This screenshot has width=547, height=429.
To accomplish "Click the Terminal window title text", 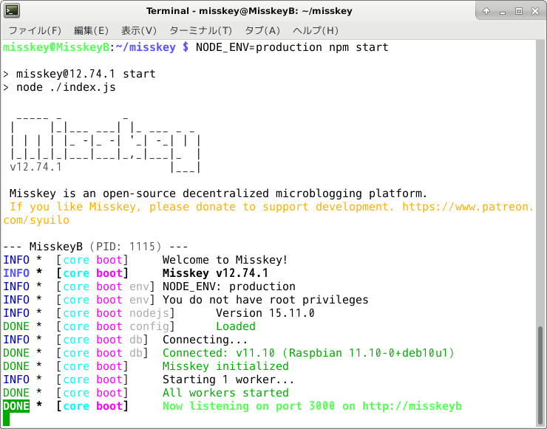I will (249, 11).
